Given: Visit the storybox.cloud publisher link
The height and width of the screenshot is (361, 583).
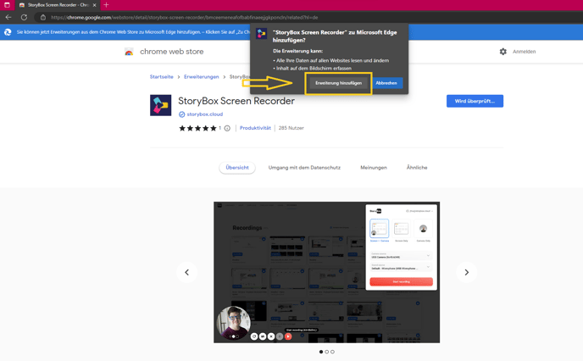Looking at the screenshot, I should click(204, 114).
